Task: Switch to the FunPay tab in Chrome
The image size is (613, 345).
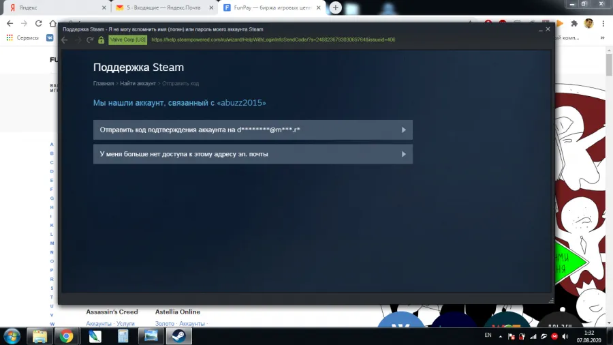Action: tap(271, 7)
